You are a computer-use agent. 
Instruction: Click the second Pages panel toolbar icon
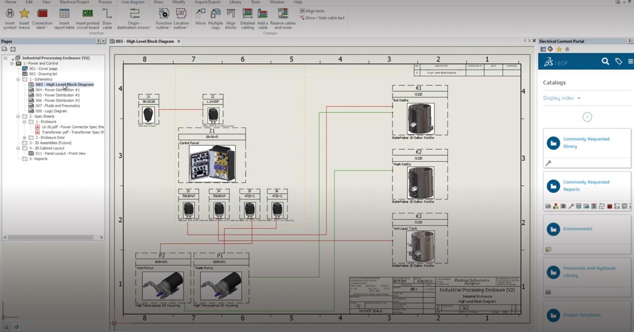tap(13, 49)
